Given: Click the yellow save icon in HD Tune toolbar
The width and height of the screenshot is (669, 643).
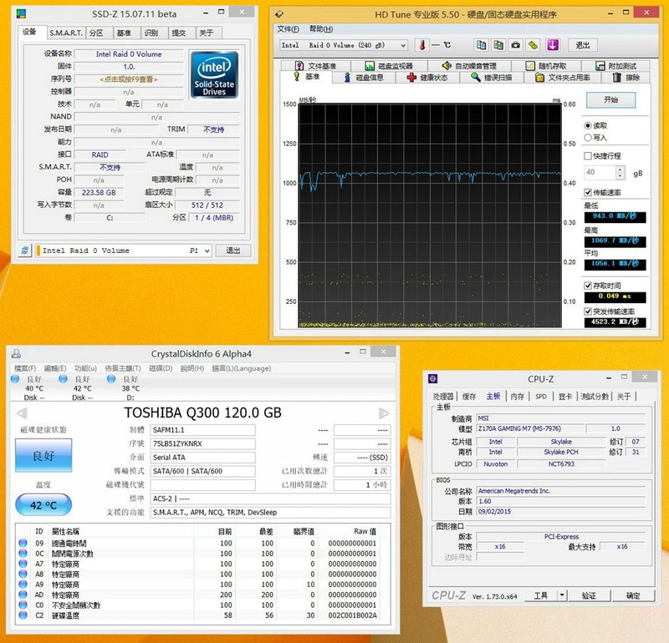Looking at the screenshot, I should coord(531,46).
